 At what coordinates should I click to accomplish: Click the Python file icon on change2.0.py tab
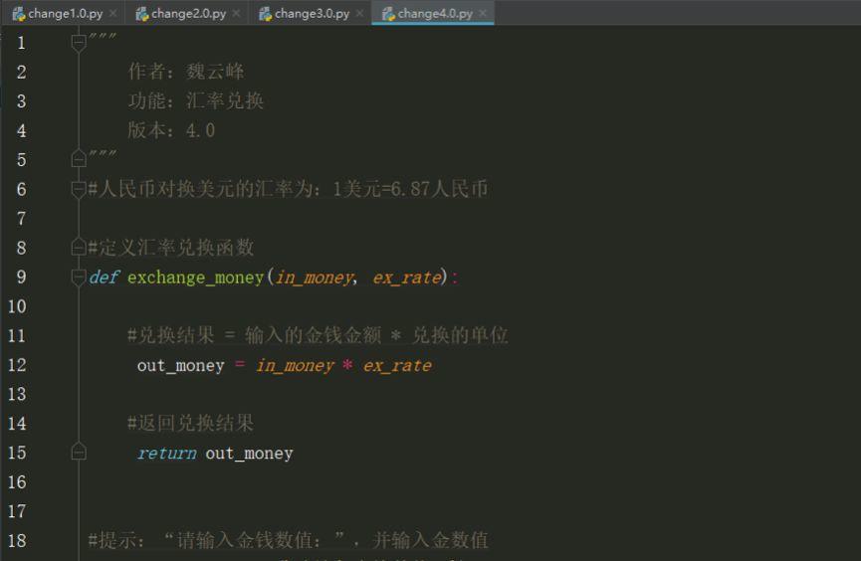click(x=142, y=14)
